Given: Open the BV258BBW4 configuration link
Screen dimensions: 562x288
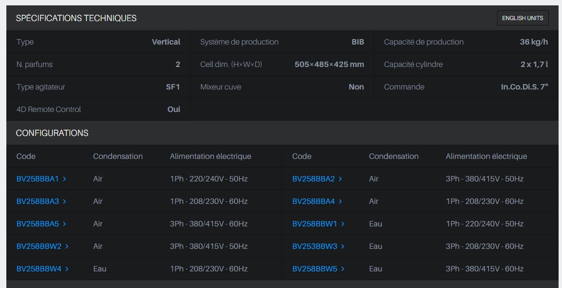Looking at the screenshot, I should tap(39, 269).
